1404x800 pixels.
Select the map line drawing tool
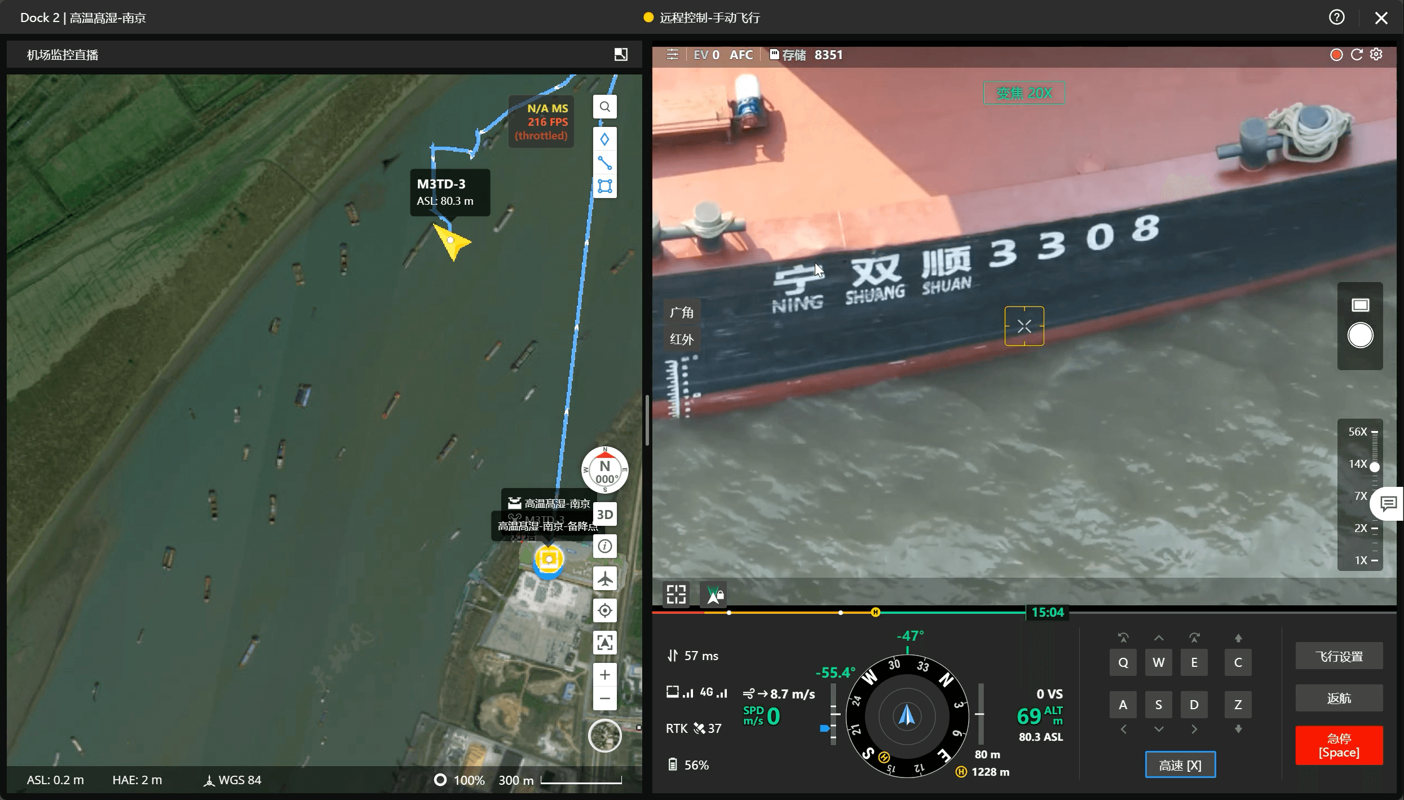click(x=604, y=163)
